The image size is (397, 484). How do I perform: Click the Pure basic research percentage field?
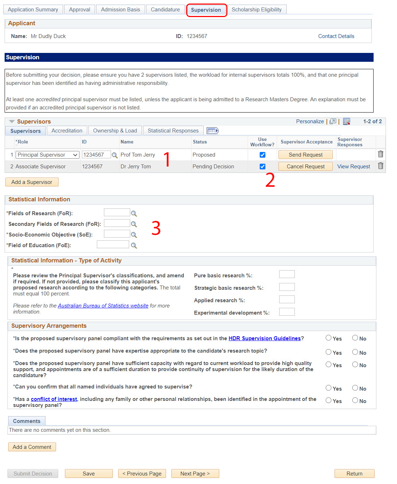[287, 274]
